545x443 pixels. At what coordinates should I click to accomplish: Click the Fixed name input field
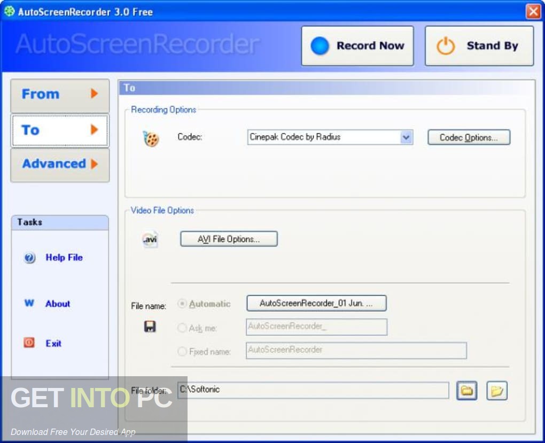[356, 351]
